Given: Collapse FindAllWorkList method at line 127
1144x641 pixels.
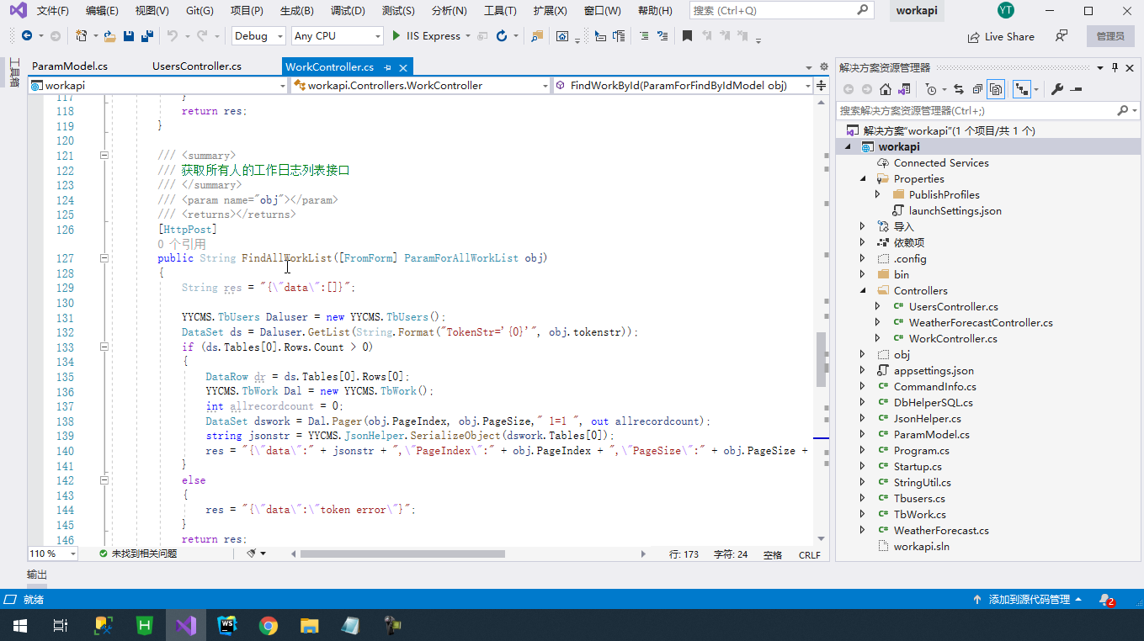Looking at the screenshot, I should point(104,258).
